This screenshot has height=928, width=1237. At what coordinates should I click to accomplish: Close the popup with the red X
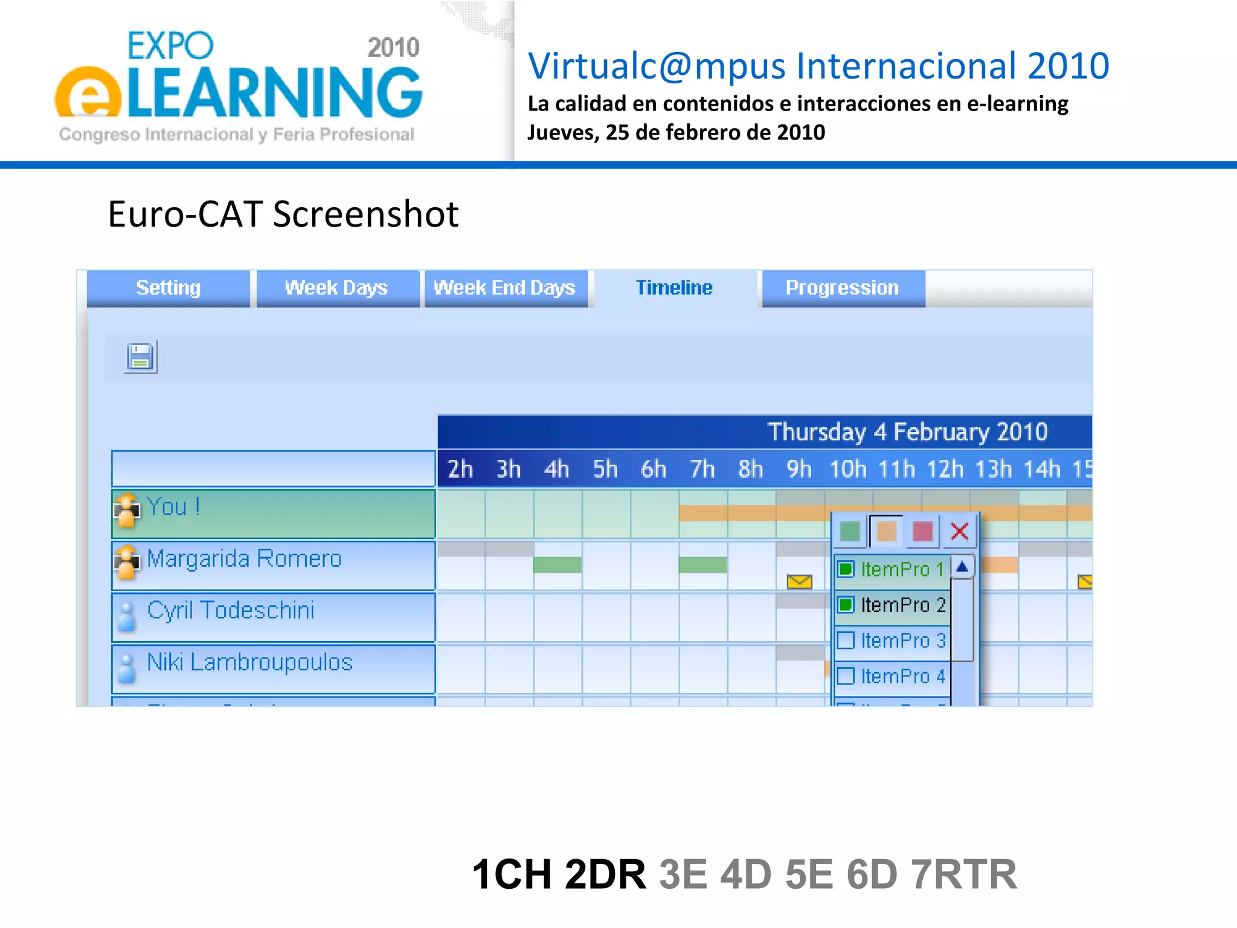(x=959, y=532)
